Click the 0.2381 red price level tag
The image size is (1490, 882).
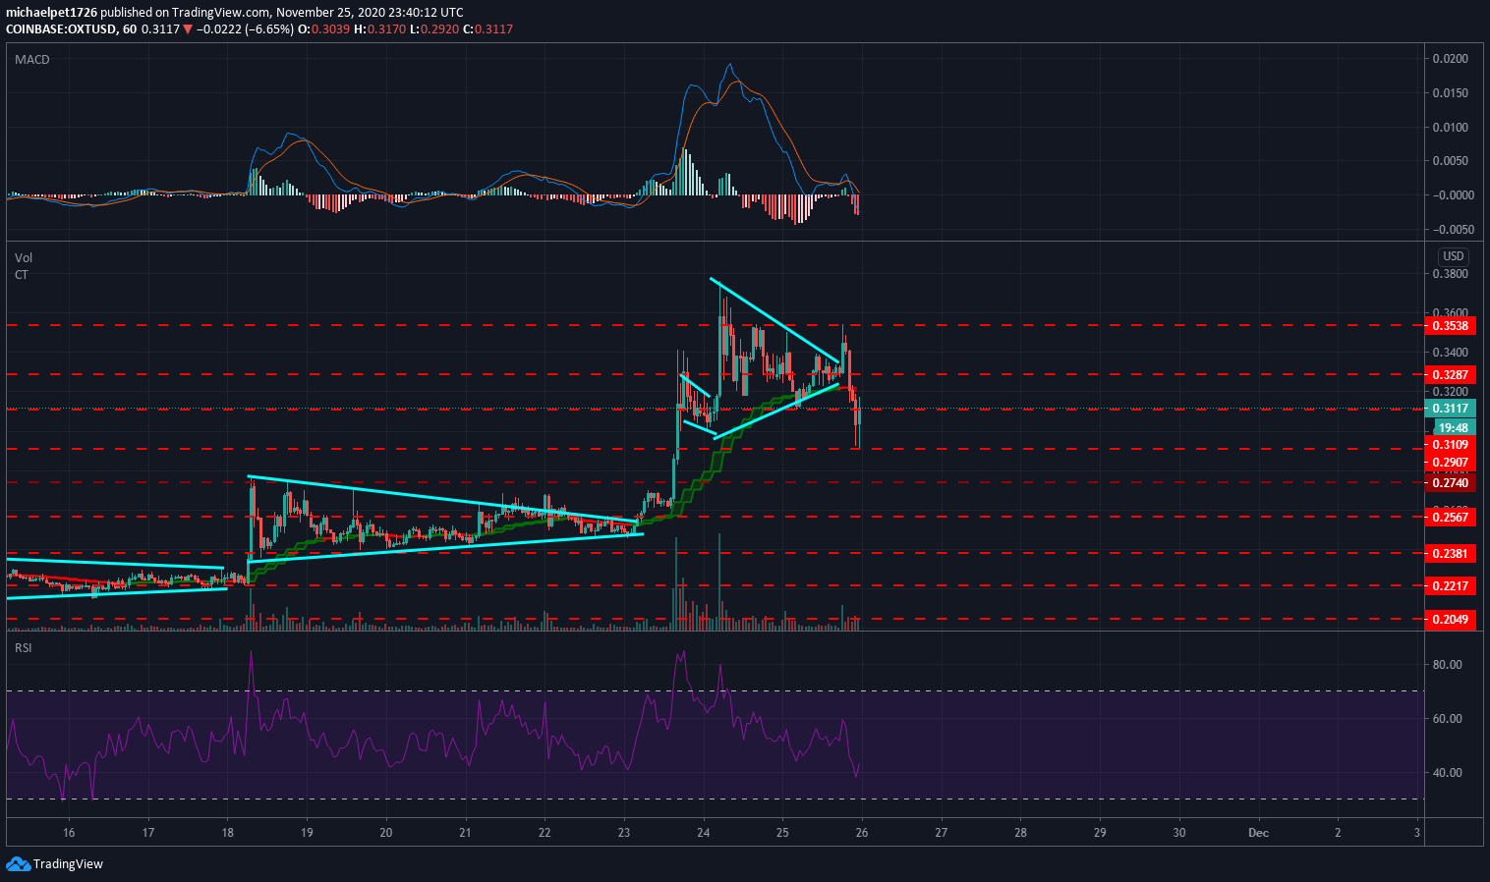[1450, 554]
